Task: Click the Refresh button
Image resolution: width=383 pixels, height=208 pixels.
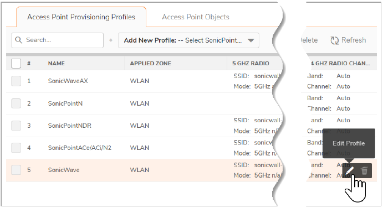Action: [x=348, y=40]
